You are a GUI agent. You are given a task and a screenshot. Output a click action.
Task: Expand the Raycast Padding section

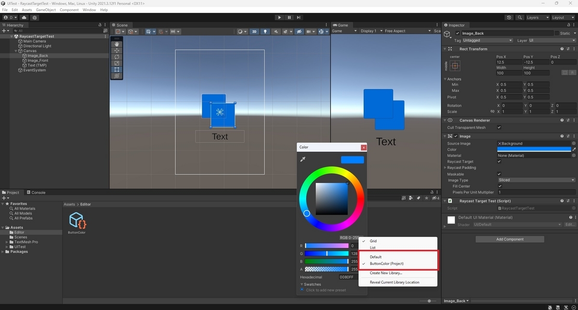(445, 168)
